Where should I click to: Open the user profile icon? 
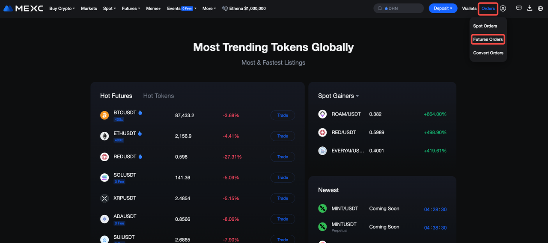503,8
